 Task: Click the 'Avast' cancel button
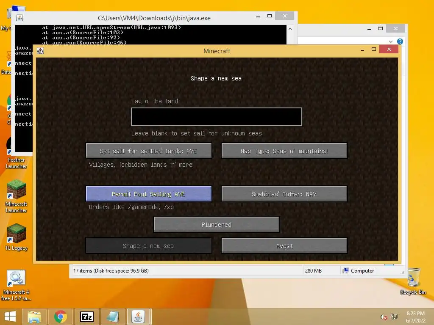tap(284, 246)
